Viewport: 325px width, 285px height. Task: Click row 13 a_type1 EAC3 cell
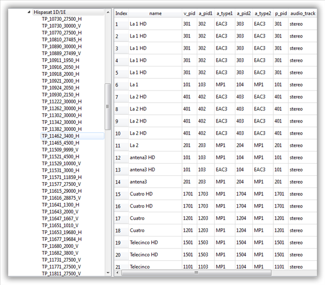[225, 170]
